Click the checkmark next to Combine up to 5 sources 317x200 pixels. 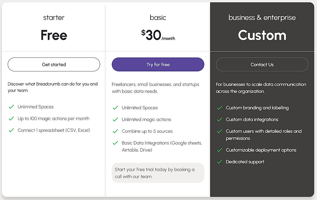pos(115,131)
